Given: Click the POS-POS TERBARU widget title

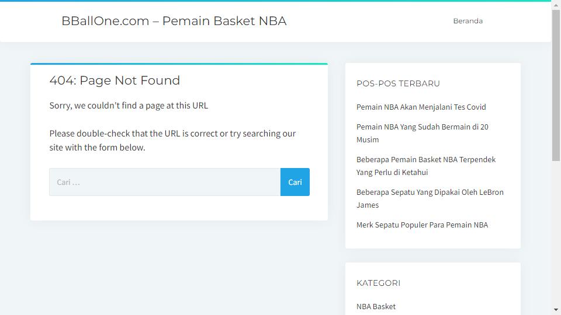Looking at the screenshot, I should (x=398, y=83).
